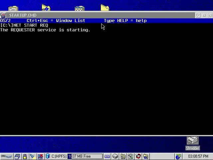Open the OS/2 Warp menu button in WarpCenter
213x160 pixels.
click(x=7, y=156)
